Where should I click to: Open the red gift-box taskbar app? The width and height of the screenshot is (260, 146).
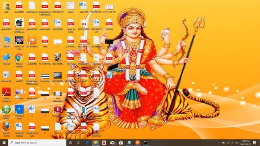point(104,143)
